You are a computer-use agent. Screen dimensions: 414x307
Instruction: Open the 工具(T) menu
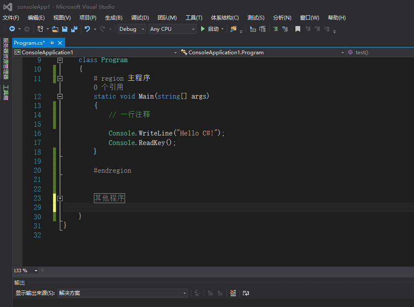[194, 18]
